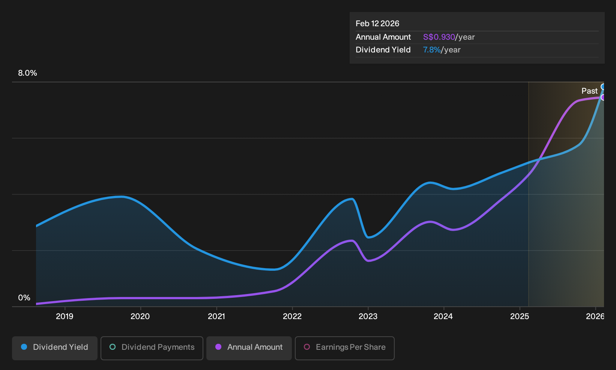Toggle the Annual Amount legend button
This screenshot has width=616, height=370.
click(249, 348)
